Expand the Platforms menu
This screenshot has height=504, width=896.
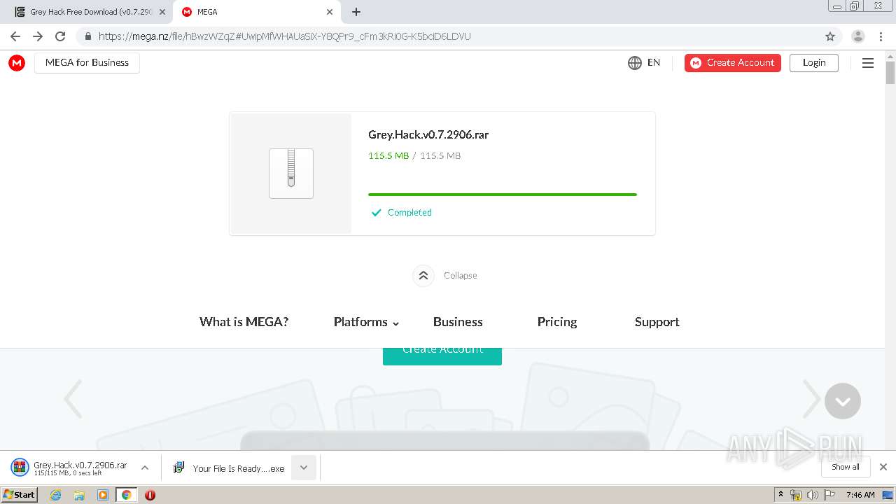pos(367,322)
